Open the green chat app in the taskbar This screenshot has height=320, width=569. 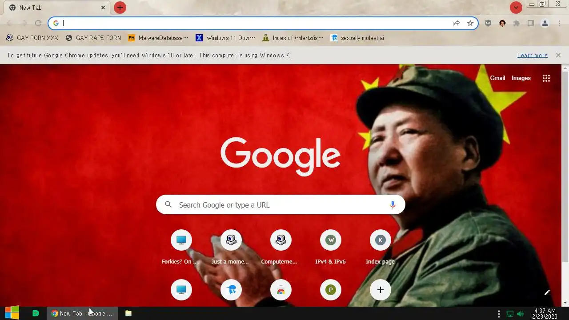point(36,313)
